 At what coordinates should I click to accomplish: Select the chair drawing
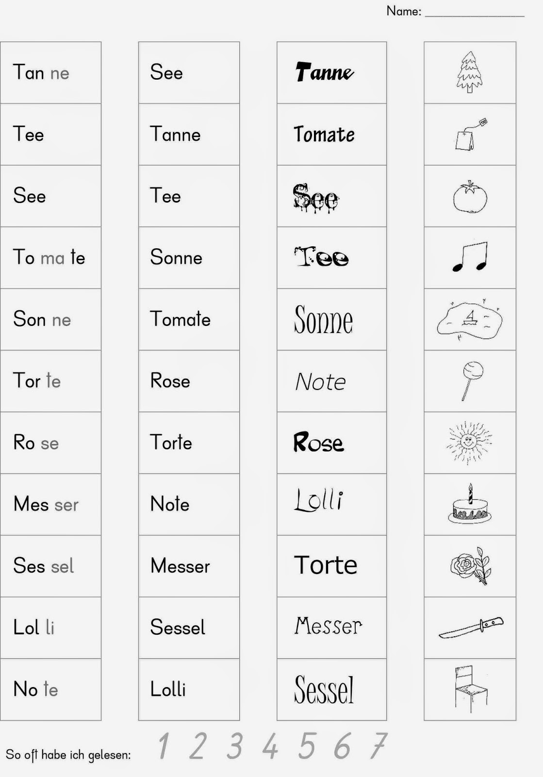pos(470,689)
